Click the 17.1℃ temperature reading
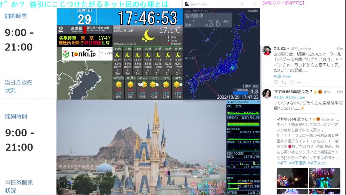The height and width of the screenshot is (195, 346). [x=170, y=30]
